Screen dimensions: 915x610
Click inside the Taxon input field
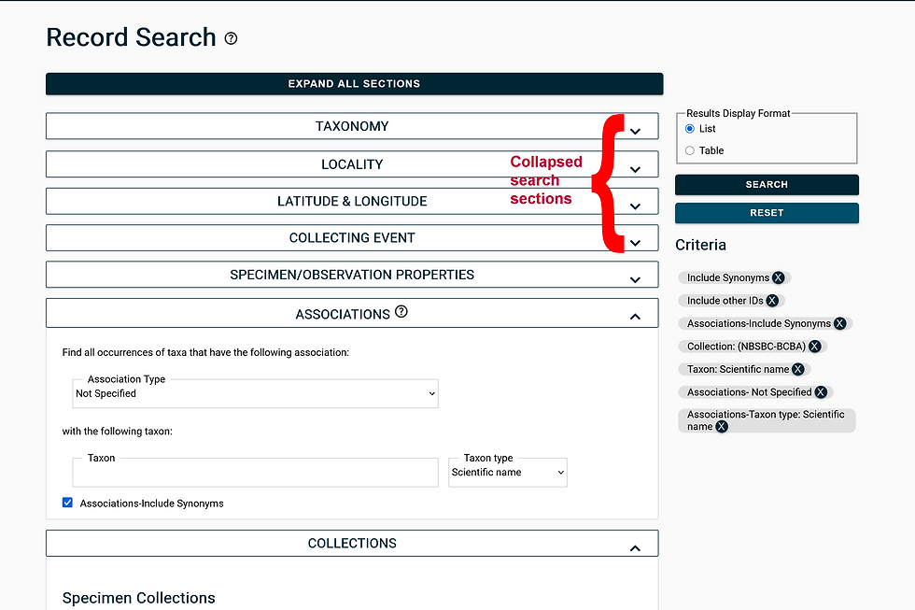click(255, 472)
